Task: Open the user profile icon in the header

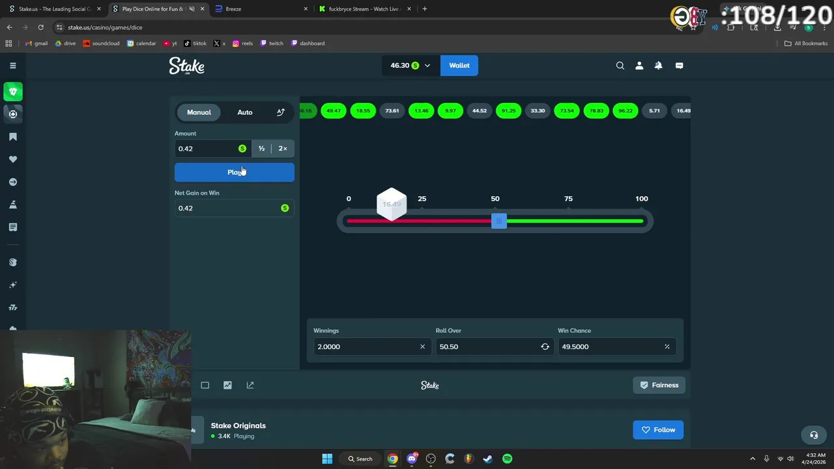Action: (639, 66)
